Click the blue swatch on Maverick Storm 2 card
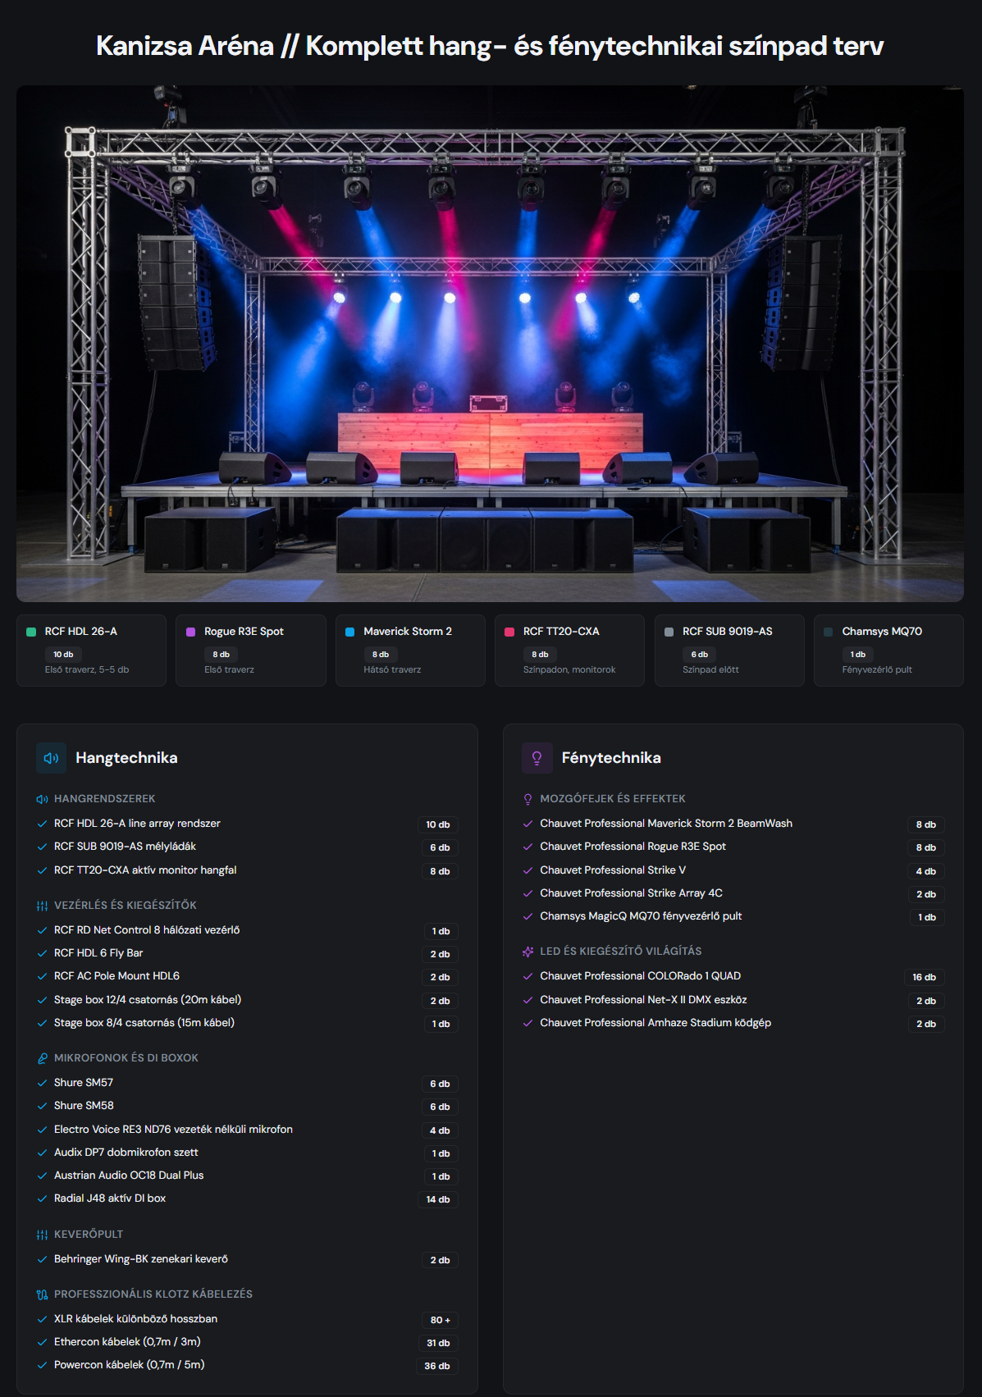Image resolution: width=982 pixels, height=1397 pixels. click(349, 632)
